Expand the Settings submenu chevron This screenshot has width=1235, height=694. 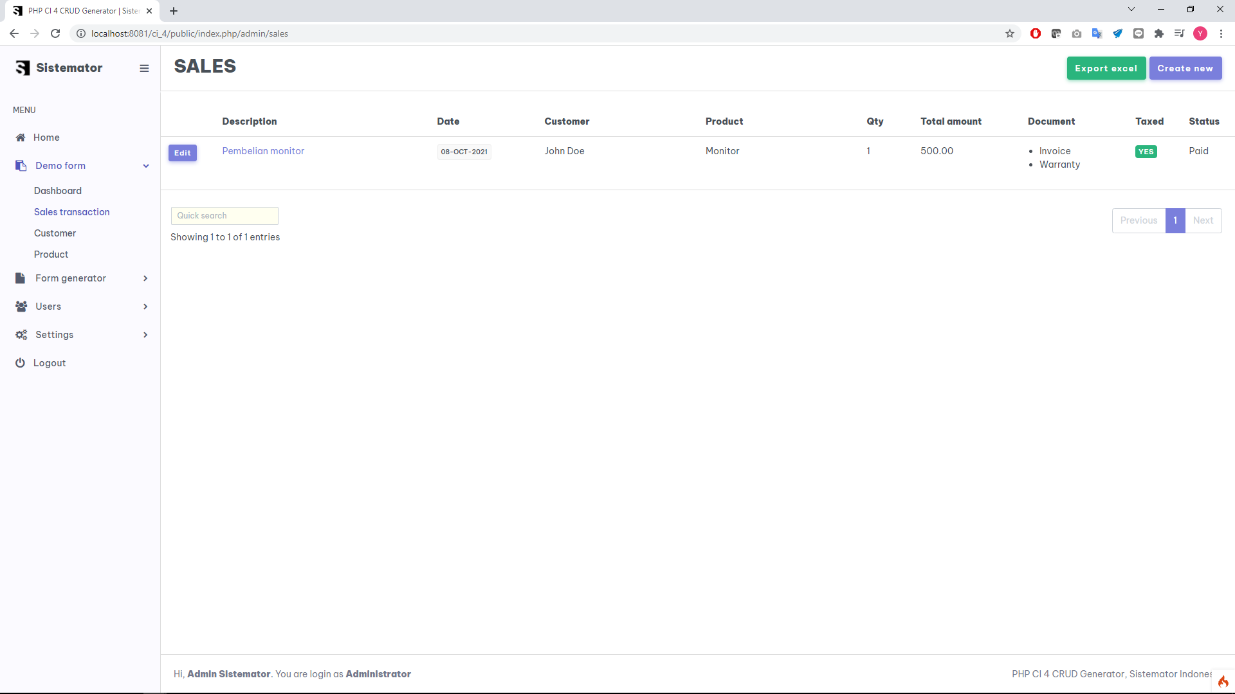[145, 335]
